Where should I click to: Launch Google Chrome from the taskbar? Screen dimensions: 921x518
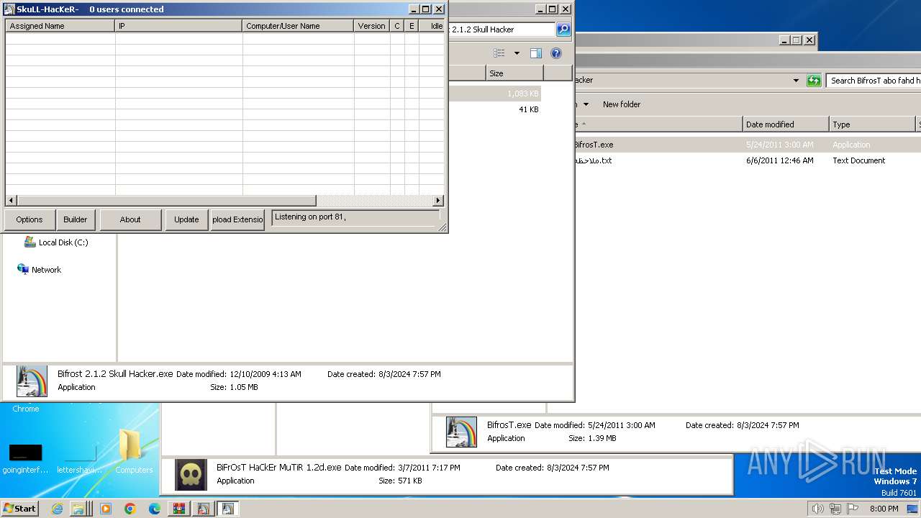click(x=130, y=509)
